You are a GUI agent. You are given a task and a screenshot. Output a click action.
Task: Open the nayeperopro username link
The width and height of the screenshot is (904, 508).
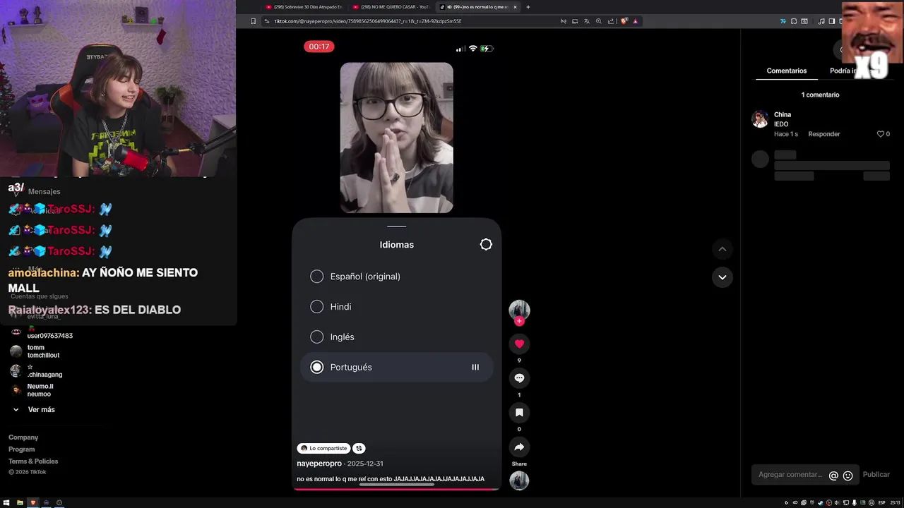pyautogui.click(x=319, y=464)
